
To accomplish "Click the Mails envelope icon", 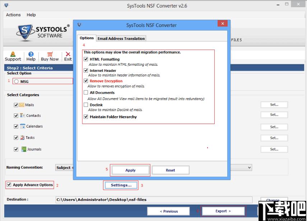I will pyautogui.click(x=22, y=105).
